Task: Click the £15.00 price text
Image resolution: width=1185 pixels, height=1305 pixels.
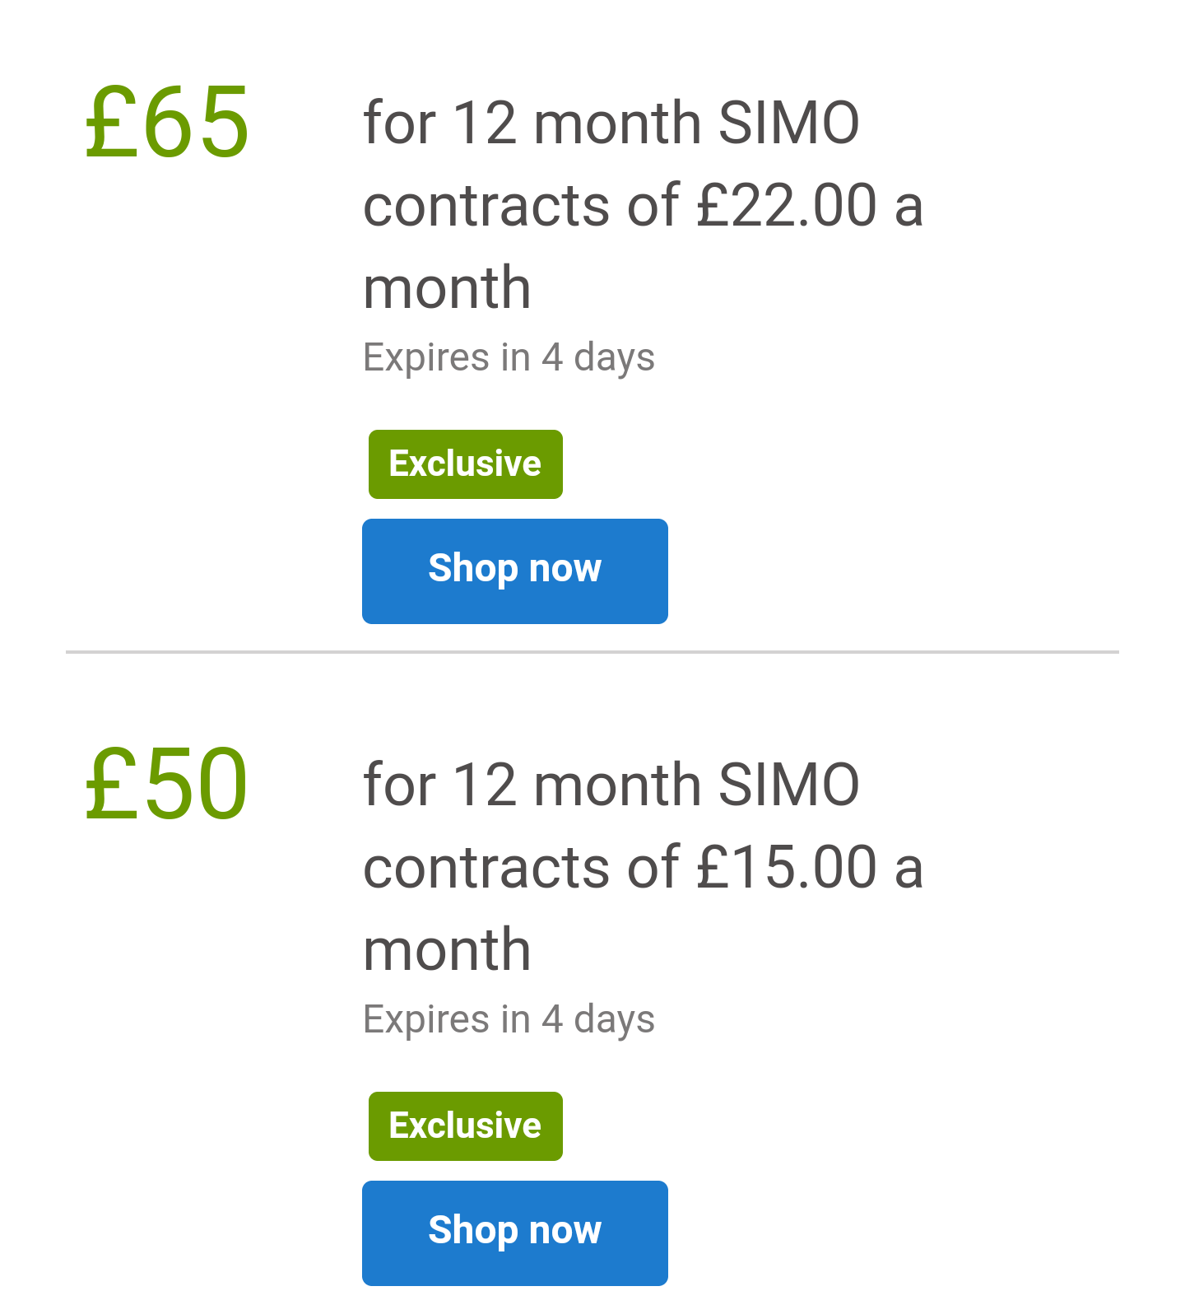Action: click(x=787, y=867)
